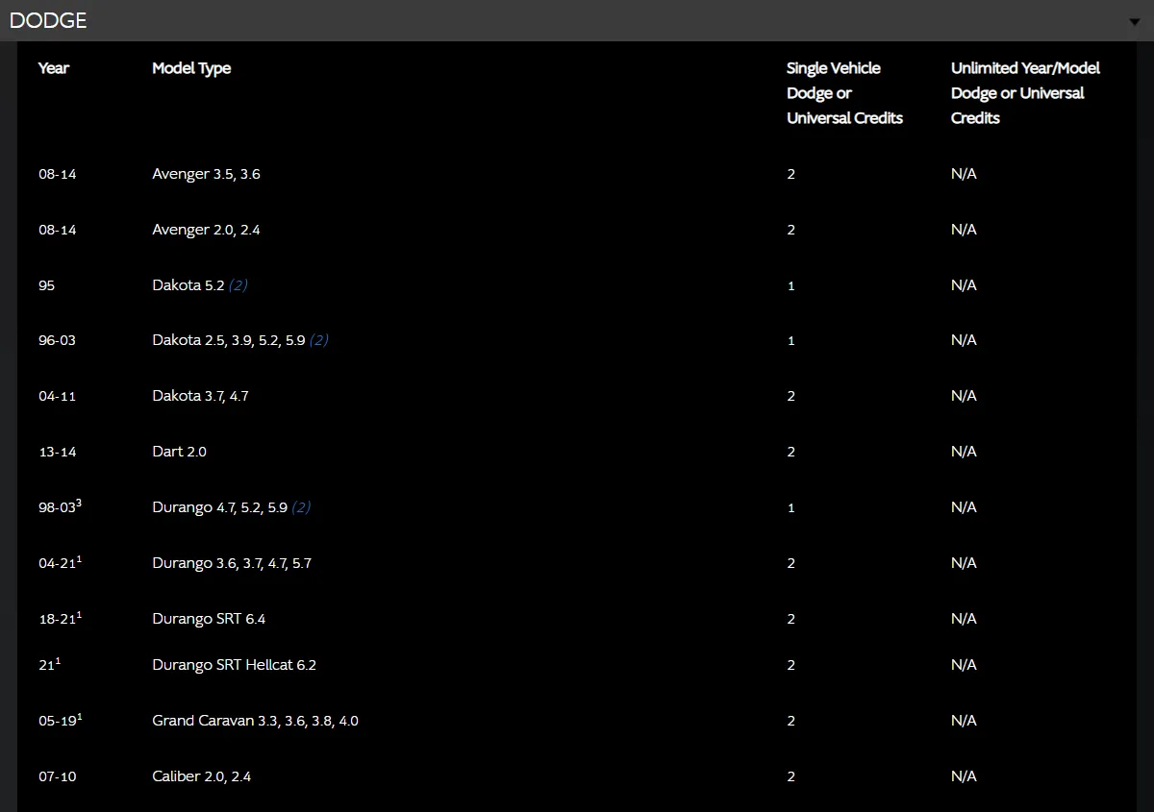This screenshot has width=1154, height=812.
Task: Click N/A in Durango SRT Hellcat row
Action: tap(964, 665)
